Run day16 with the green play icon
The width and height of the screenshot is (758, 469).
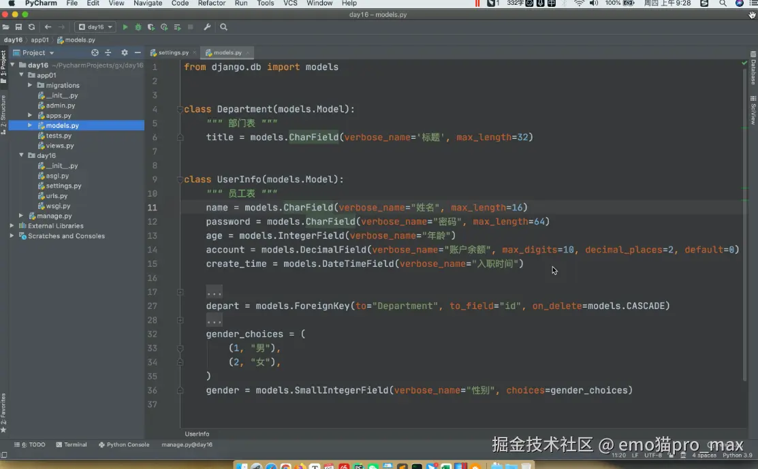(x=125, y=27)
